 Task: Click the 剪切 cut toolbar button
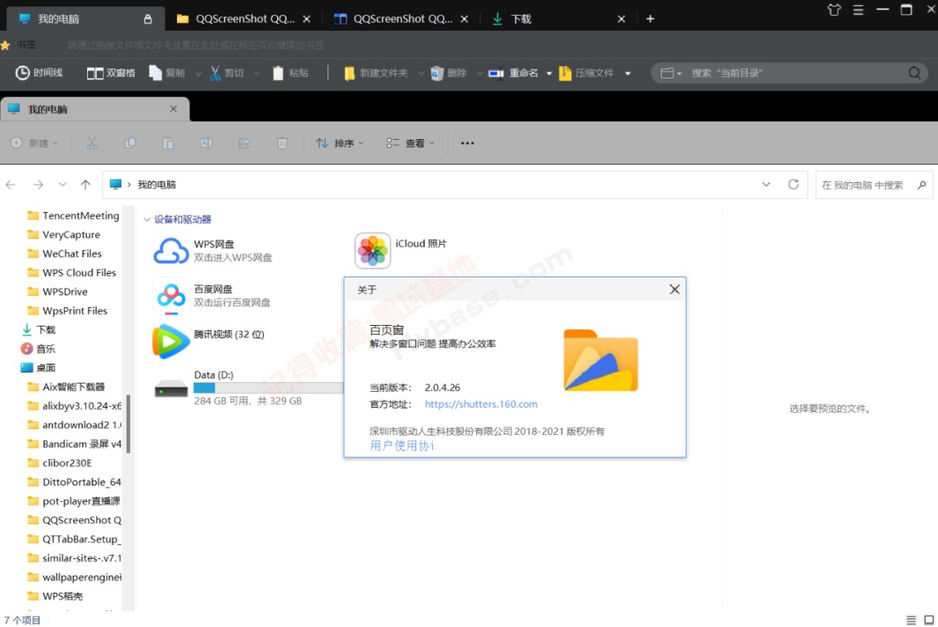tap(227, 72)
